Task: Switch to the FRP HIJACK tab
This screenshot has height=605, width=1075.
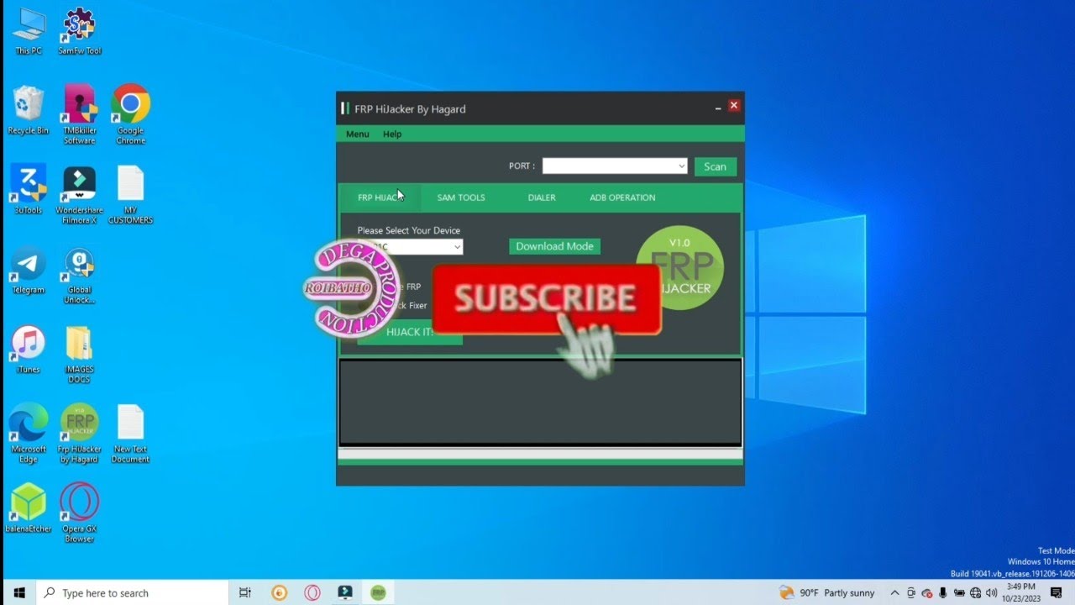Action: 380,197
